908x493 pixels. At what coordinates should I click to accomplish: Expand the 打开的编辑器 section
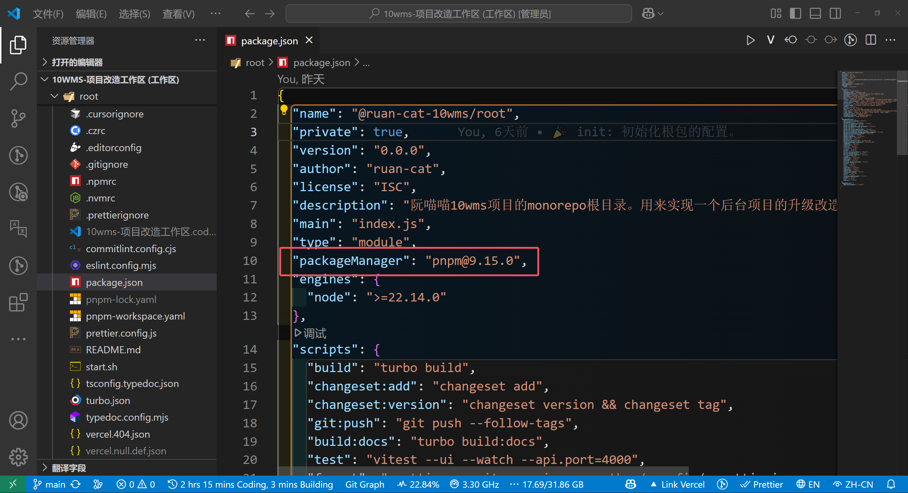pos(127,62)
